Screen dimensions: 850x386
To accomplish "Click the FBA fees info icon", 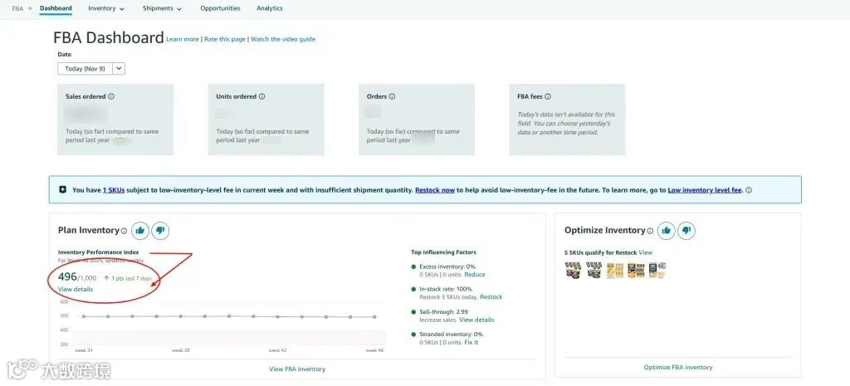I will 548,96.
